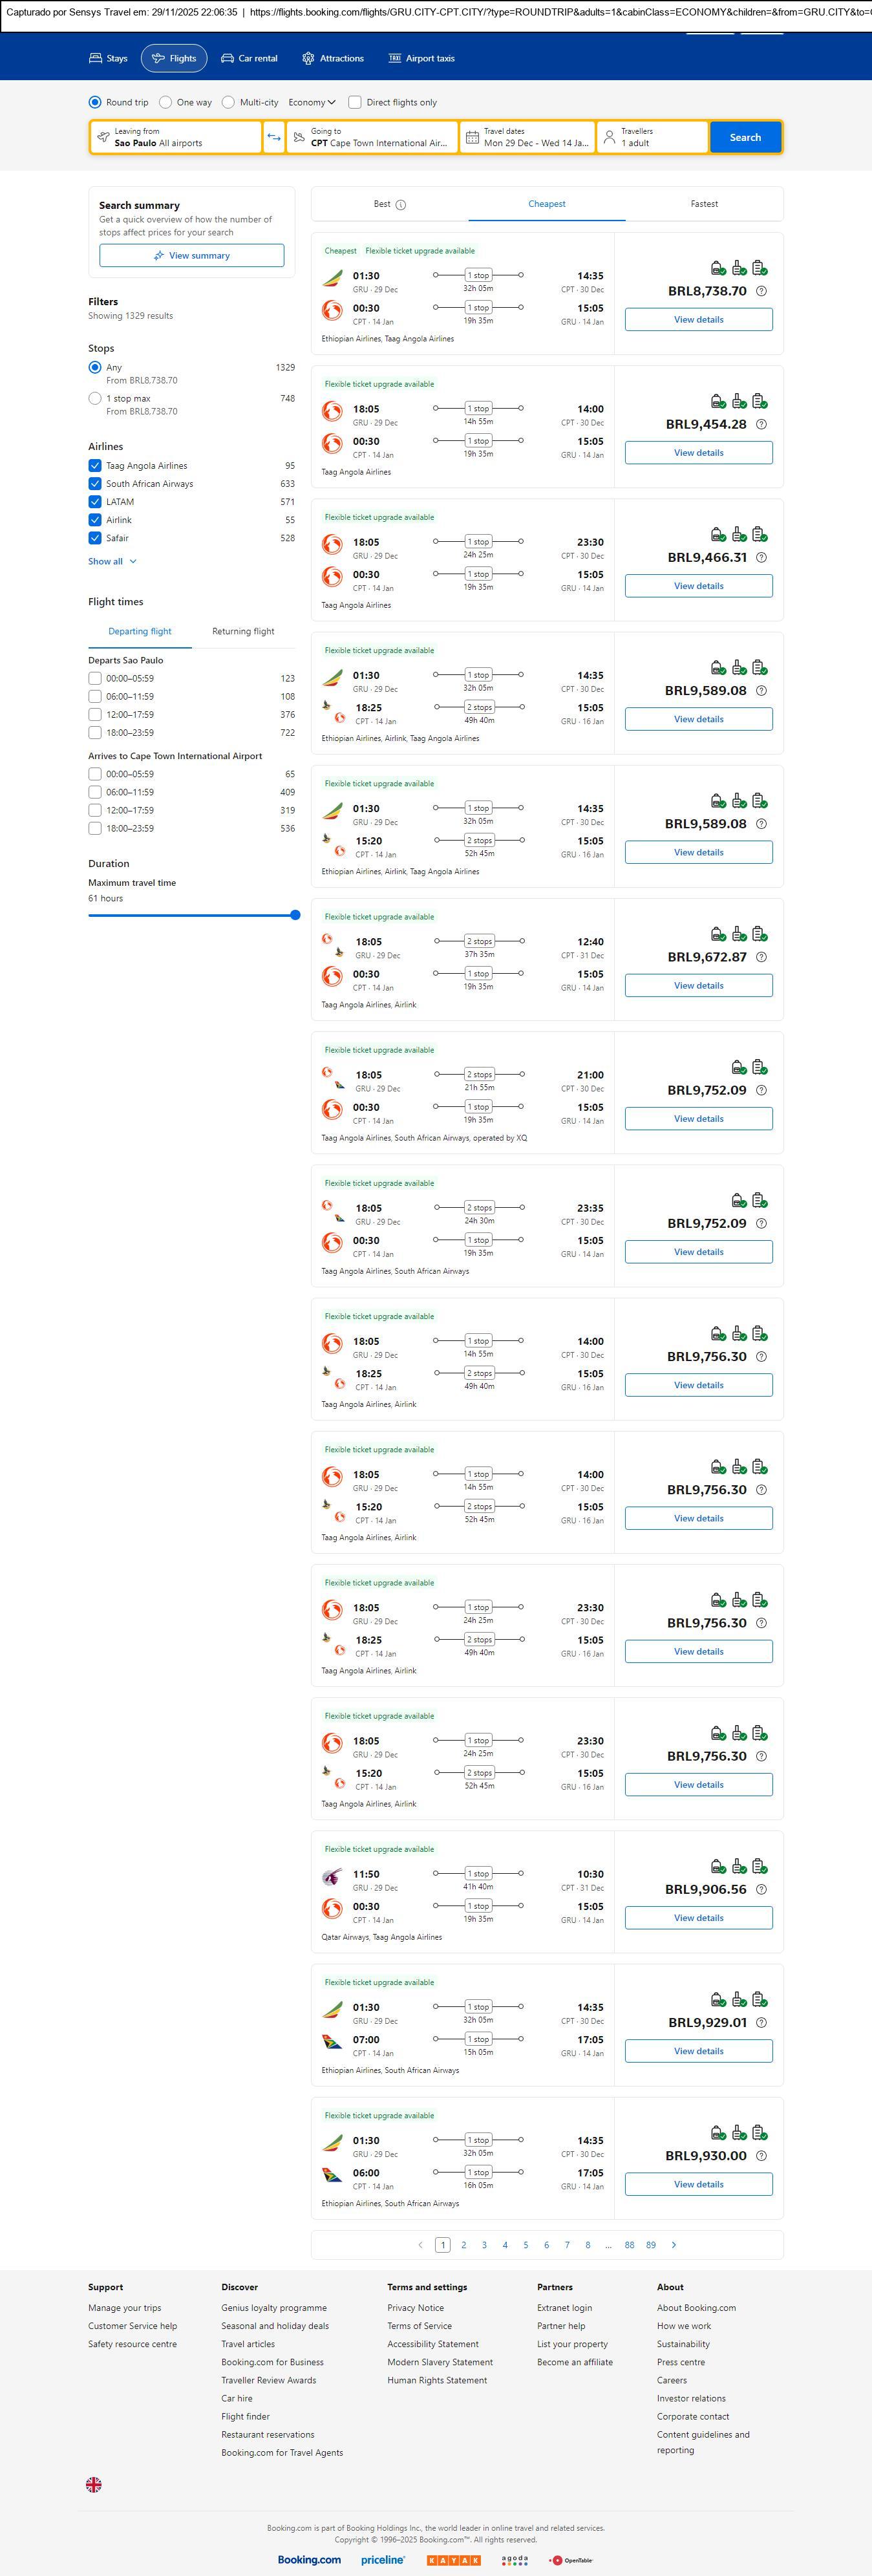Image resolution: width=872 pixels, height=2576 pixels.
Task: Open the Travellers selector showing 1 adult
Action: coord(652,137)
